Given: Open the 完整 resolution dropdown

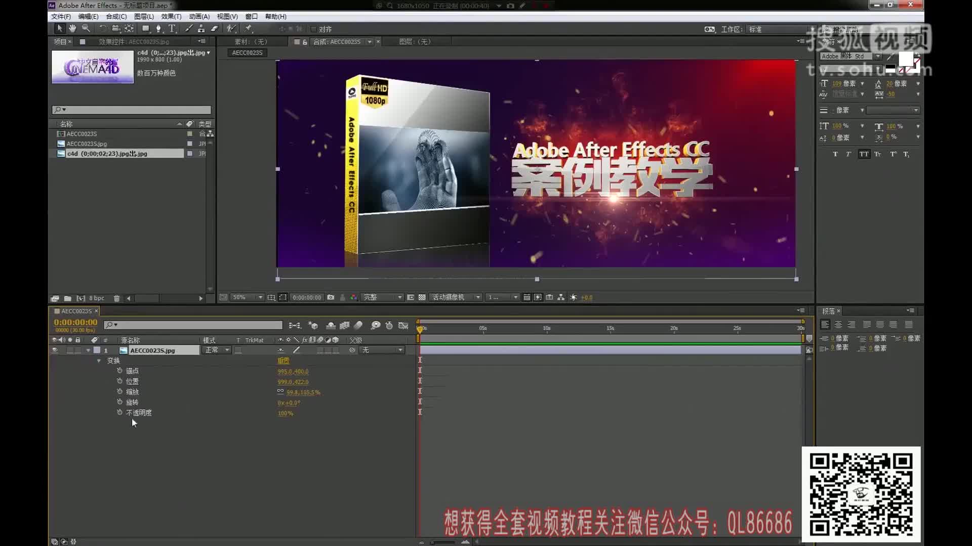Looking at the screenshot, I should 382,297.
